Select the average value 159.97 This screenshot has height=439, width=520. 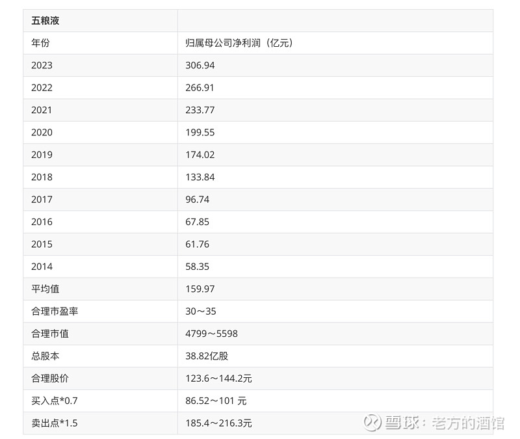tap(200, 289)
